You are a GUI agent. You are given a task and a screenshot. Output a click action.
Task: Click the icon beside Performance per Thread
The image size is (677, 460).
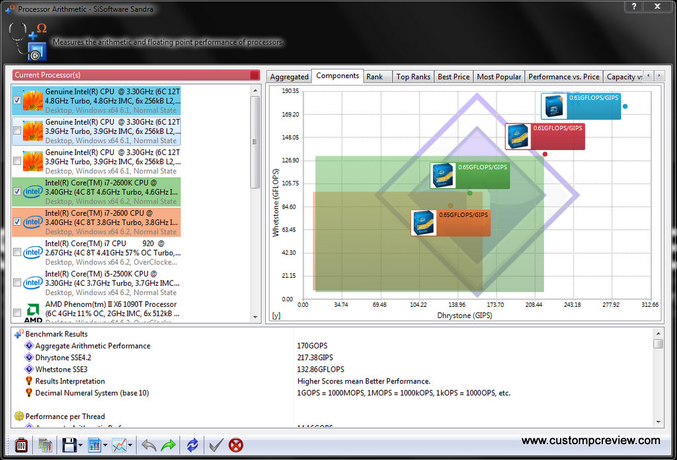click(x=19, y=416)
